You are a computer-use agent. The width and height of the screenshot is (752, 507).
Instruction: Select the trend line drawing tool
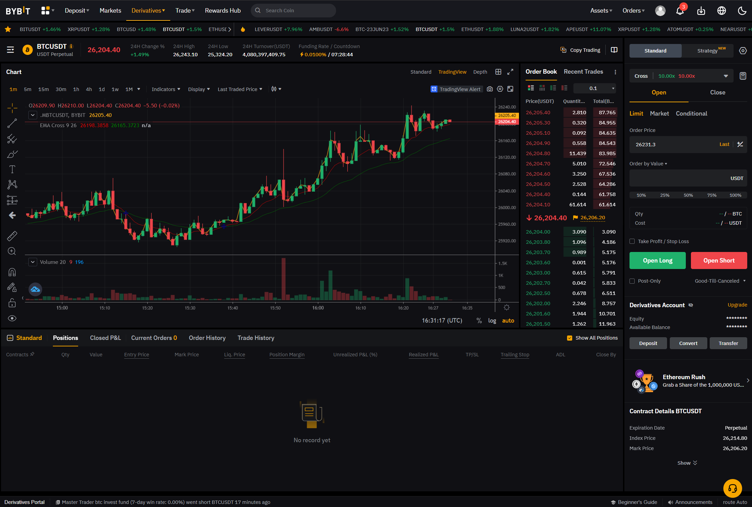point(12,123)
